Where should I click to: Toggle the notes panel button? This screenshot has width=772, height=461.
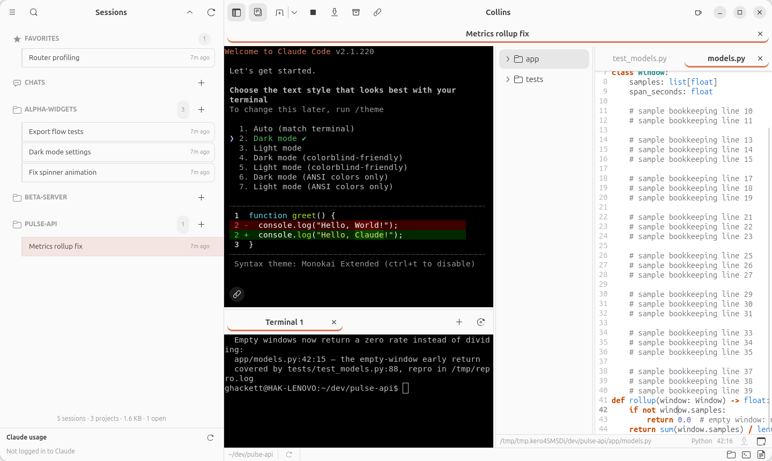tap(258, 12)
